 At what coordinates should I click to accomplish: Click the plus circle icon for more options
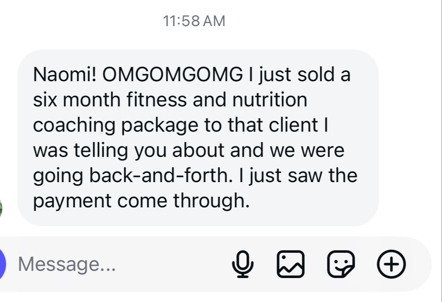391,265
